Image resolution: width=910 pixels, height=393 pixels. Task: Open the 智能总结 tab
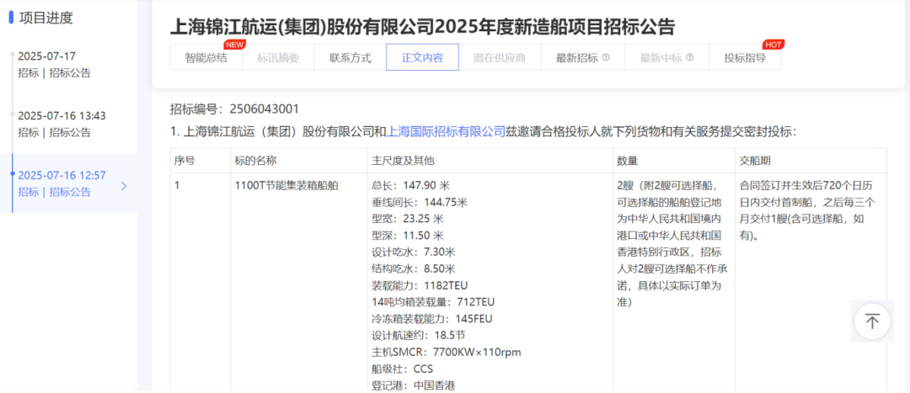tap(206, 57)
